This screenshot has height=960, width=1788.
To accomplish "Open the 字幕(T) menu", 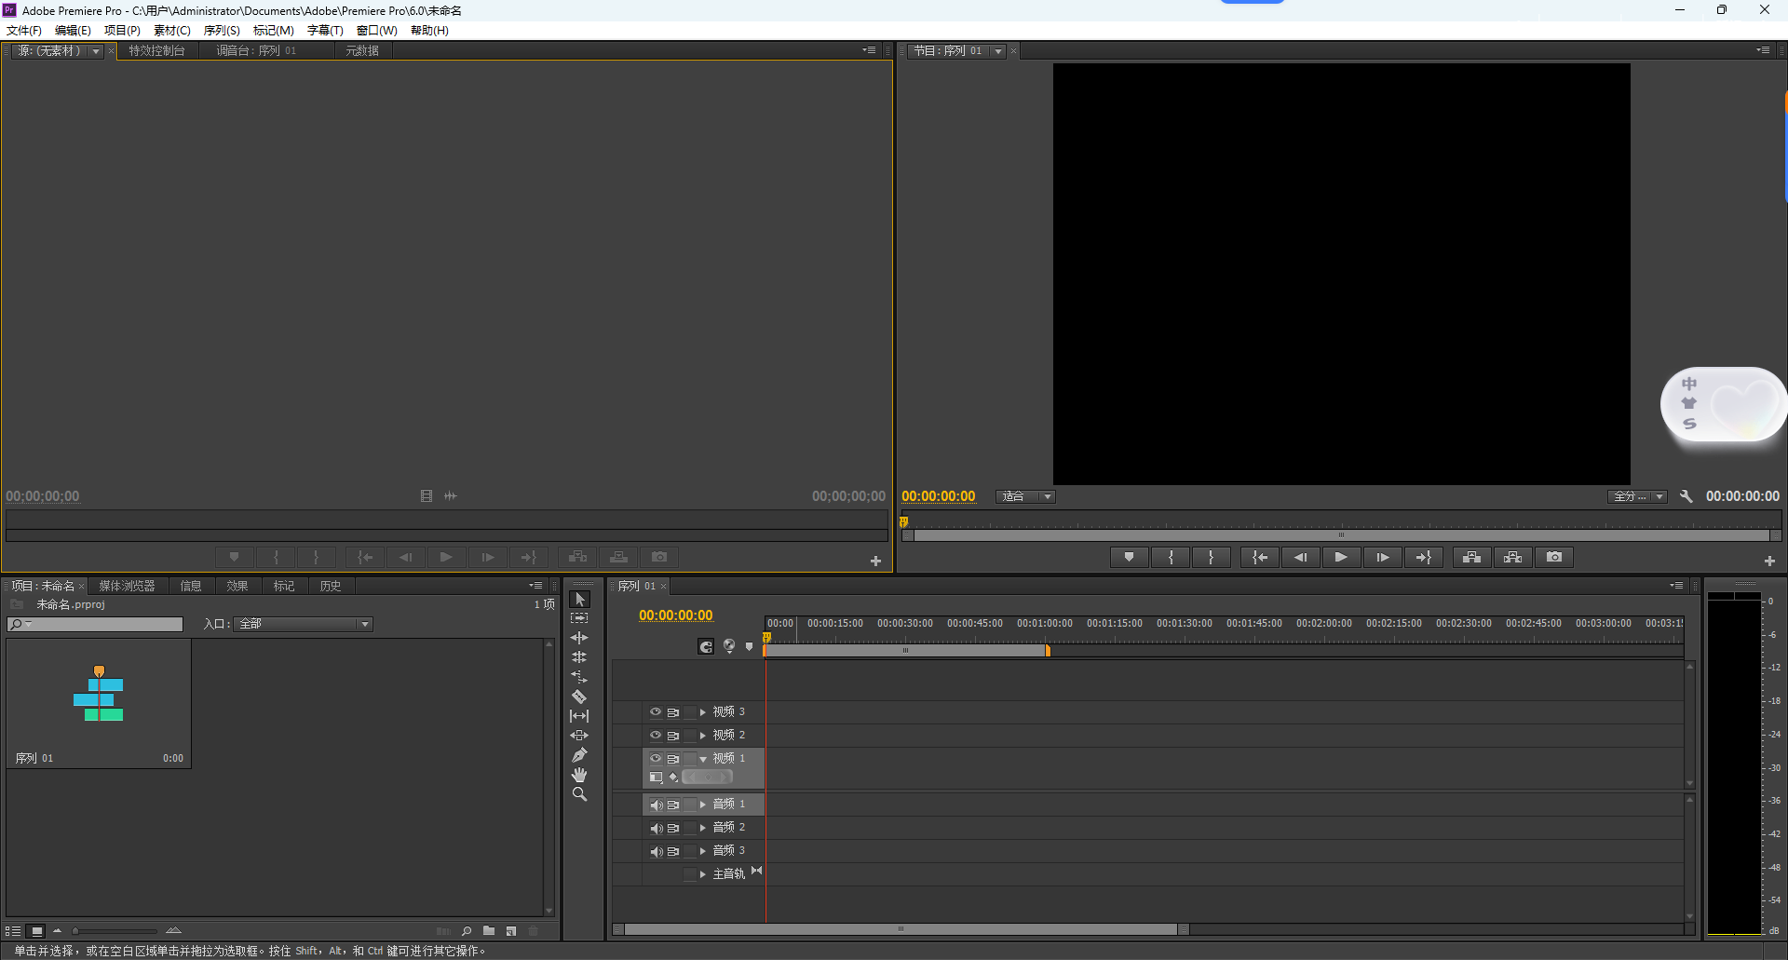I will pos(324,30).
